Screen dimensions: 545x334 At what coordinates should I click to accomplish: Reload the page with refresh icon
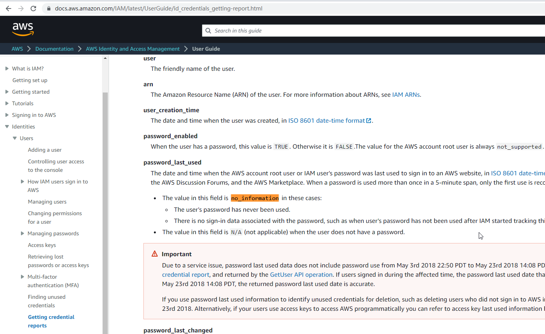click(33, 8)
